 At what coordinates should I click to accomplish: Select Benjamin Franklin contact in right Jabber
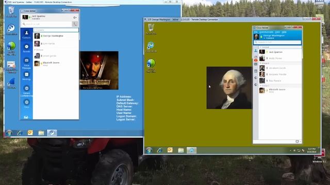click(280, 74)
